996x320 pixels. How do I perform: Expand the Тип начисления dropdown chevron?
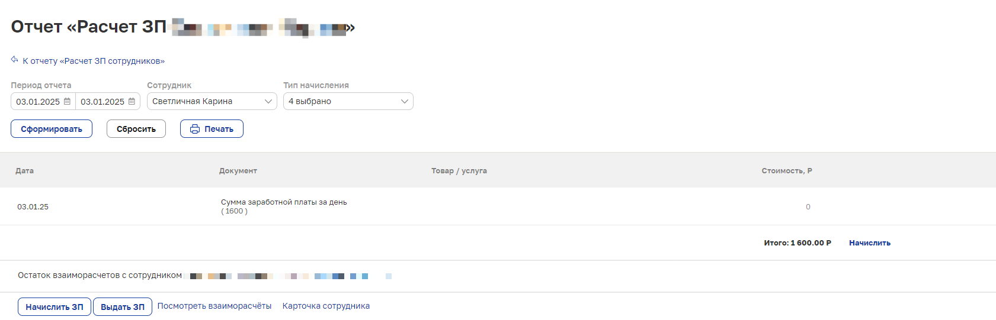pyautogui.click(x=404, y=101)
